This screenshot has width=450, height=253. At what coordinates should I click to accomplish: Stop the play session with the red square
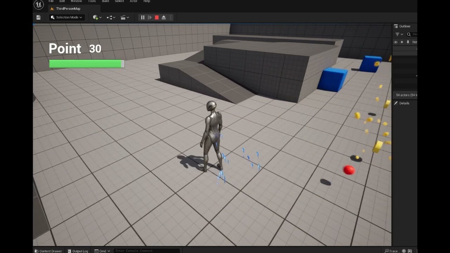tap(157, 17)
